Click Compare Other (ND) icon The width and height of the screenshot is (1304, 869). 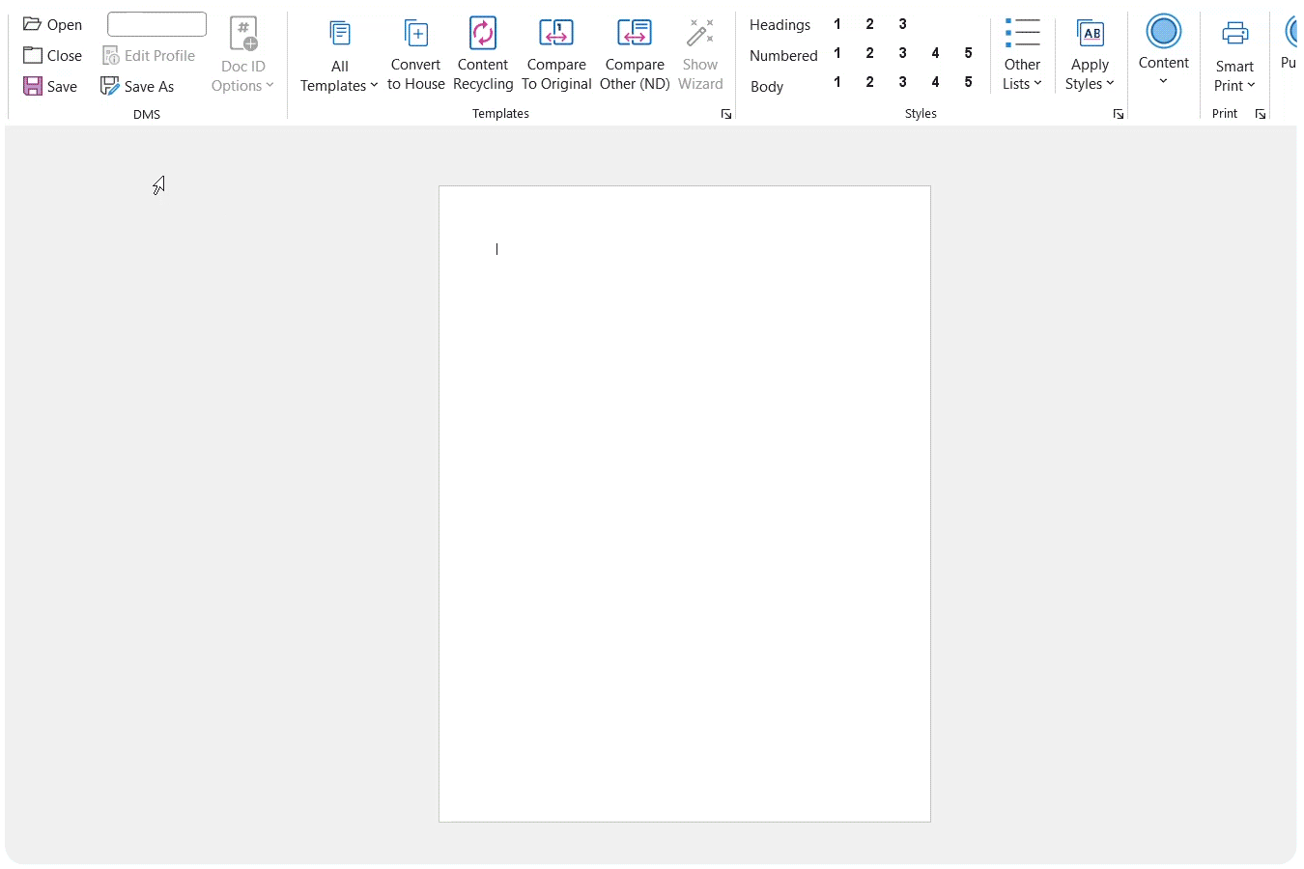point(635,34)
